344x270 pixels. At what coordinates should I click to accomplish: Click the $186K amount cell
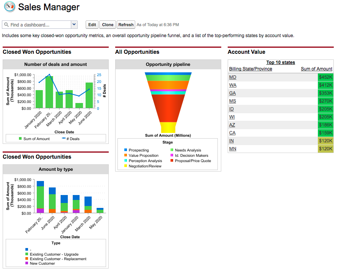click(x=325, y=125)
